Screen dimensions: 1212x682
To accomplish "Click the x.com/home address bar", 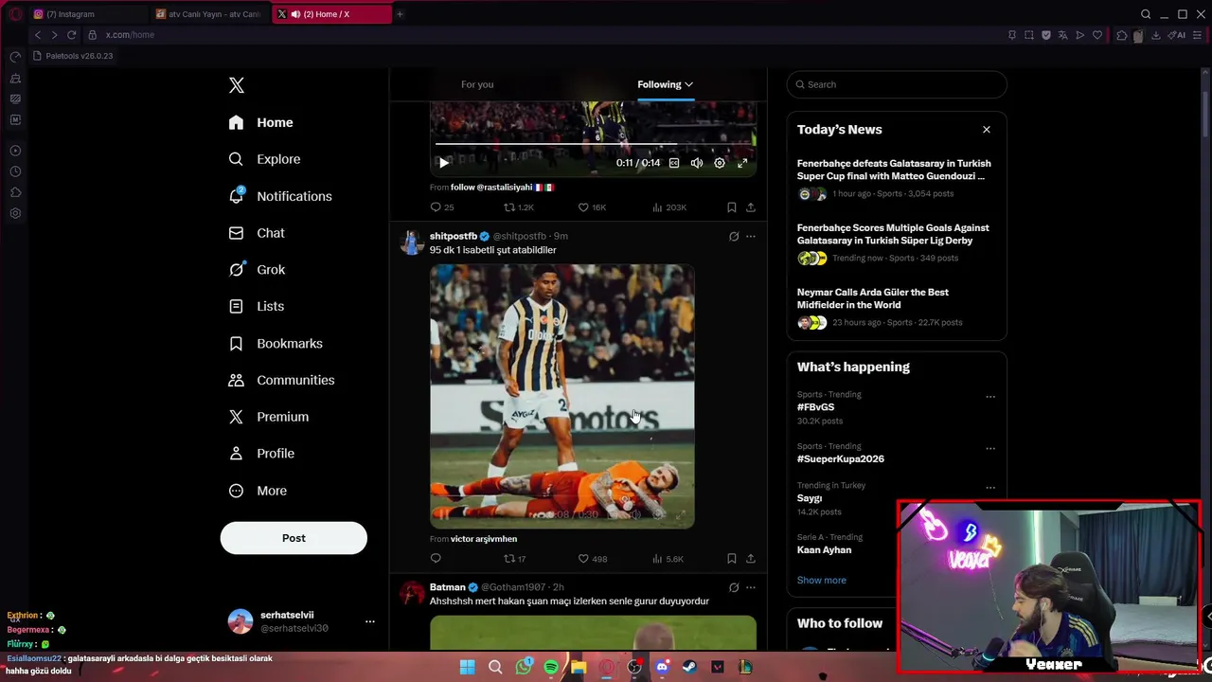I will (x=130, y=35).
